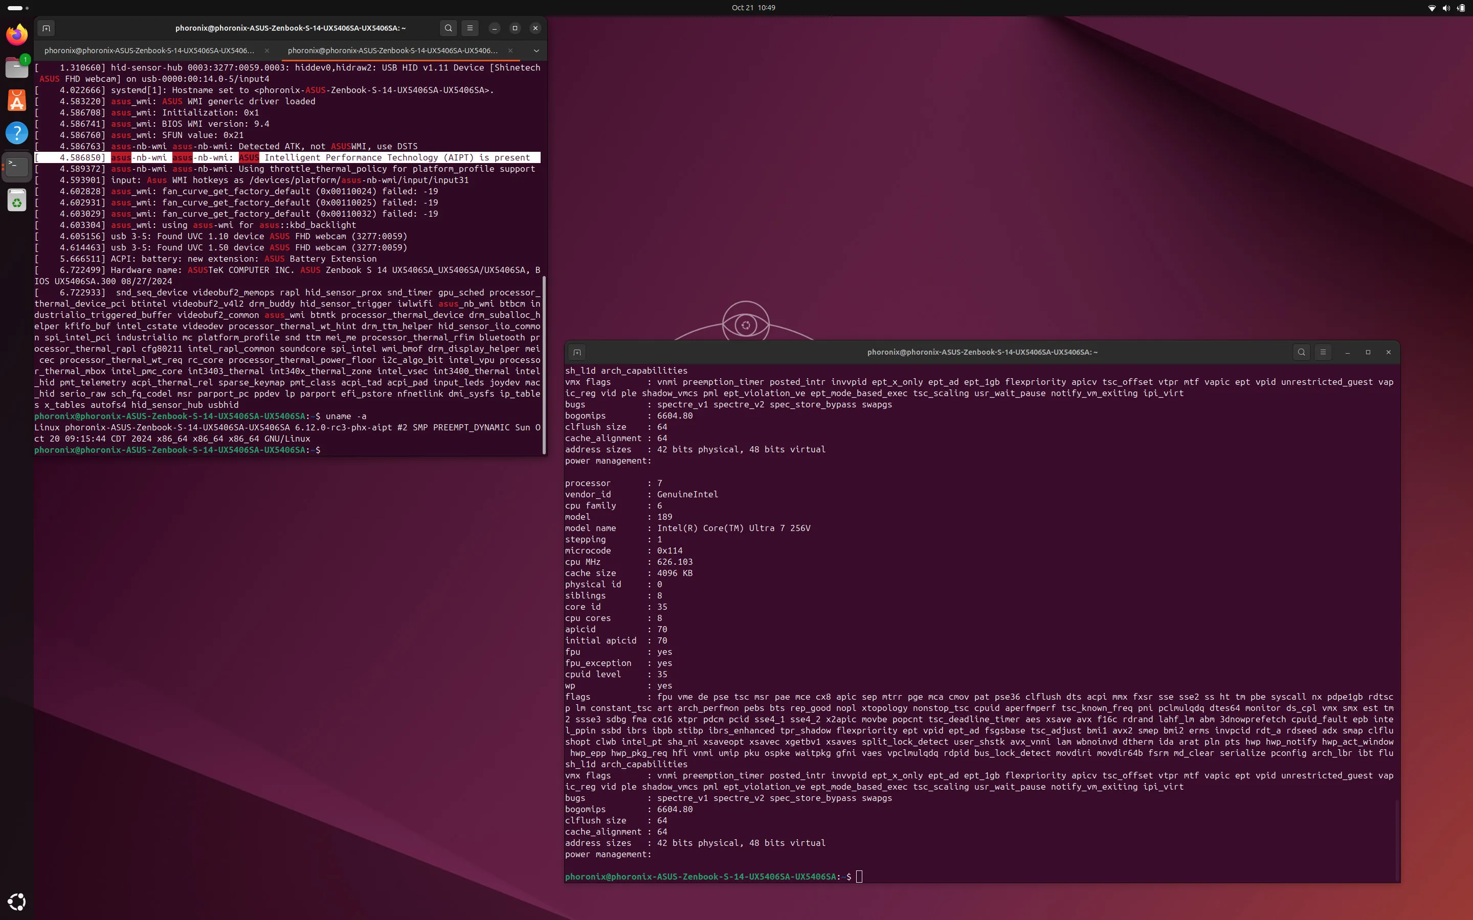Open hamburger menu in top-left terminal

click(x=470, y=28)
